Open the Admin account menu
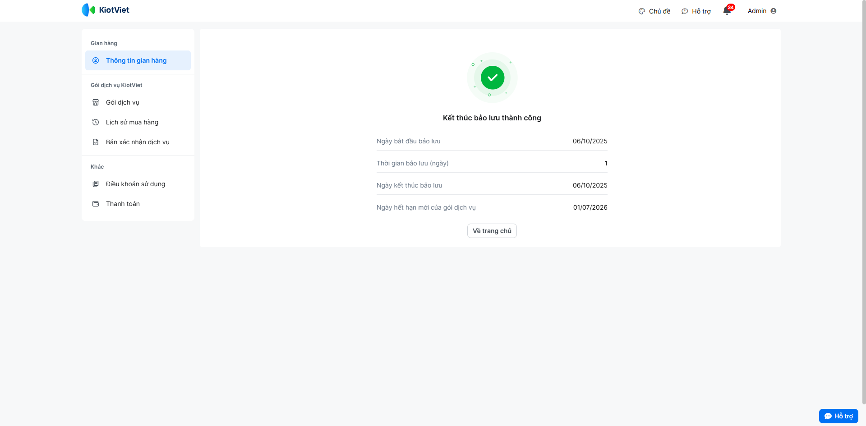 [x=762, y=11]
